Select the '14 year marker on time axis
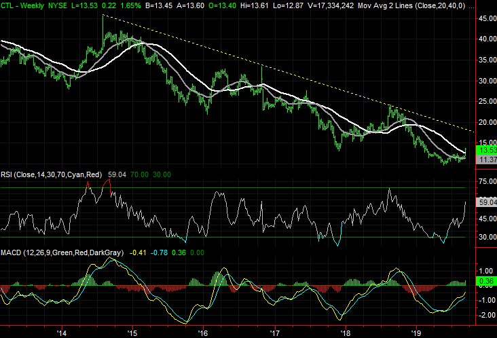Viewport: 497px width, 338px height. click(x=61, y=333)
